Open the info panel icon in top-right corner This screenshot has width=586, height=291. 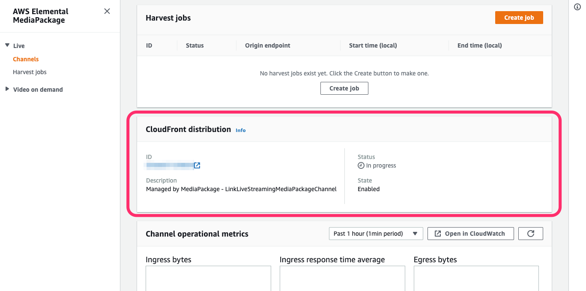[577, 7]
